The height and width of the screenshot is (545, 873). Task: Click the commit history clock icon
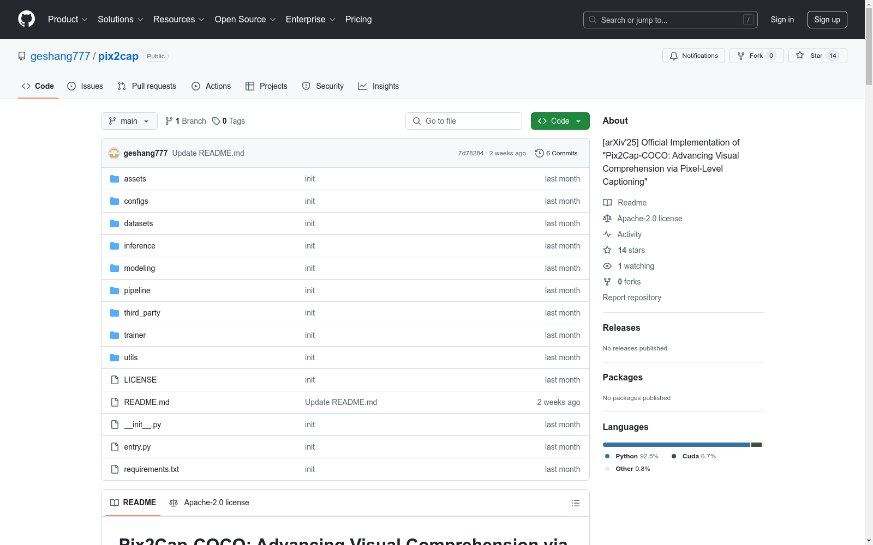540,153
